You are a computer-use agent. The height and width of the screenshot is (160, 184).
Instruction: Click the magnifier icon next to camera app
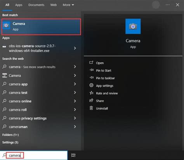pos(4,84)
